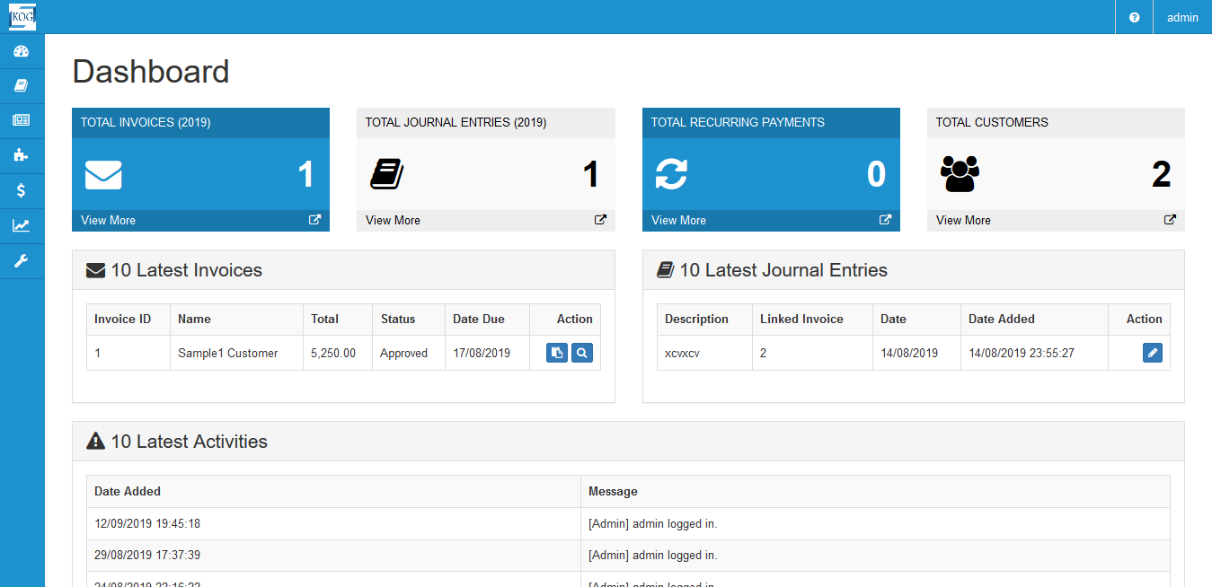Viewport: 1212px width, 587px height.
Task: Open external link icon for Recurring Payments
Action: point(885,220)
